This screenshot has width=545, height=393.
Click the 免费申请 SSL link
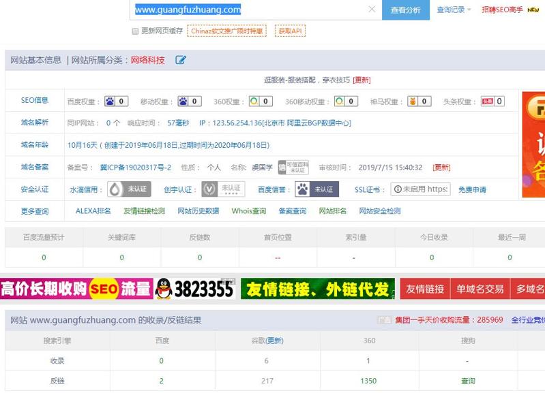(x=472, y=189)
